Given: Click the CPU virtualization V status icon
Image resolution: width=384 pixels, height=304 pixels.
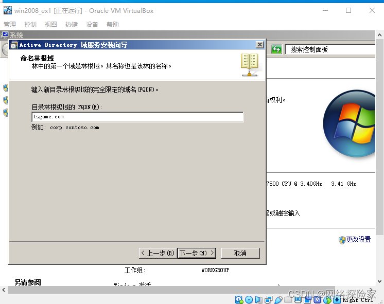Looking at the screenshot, I should click(x=318, y=299).
